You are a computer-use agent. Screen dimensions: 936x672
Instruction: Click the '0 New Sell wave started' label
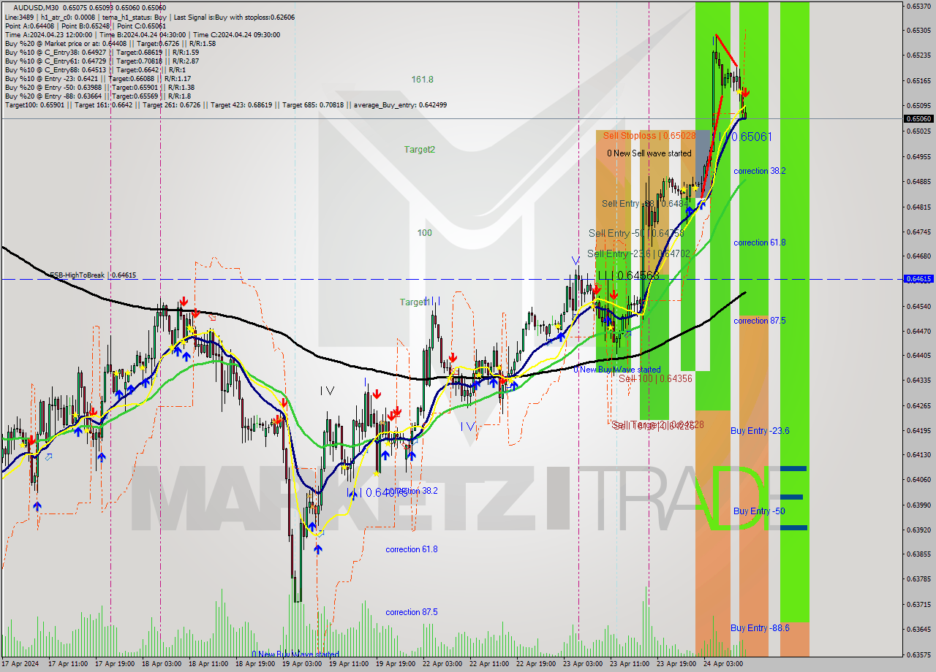pyautogui.click(x=649, y=153)
